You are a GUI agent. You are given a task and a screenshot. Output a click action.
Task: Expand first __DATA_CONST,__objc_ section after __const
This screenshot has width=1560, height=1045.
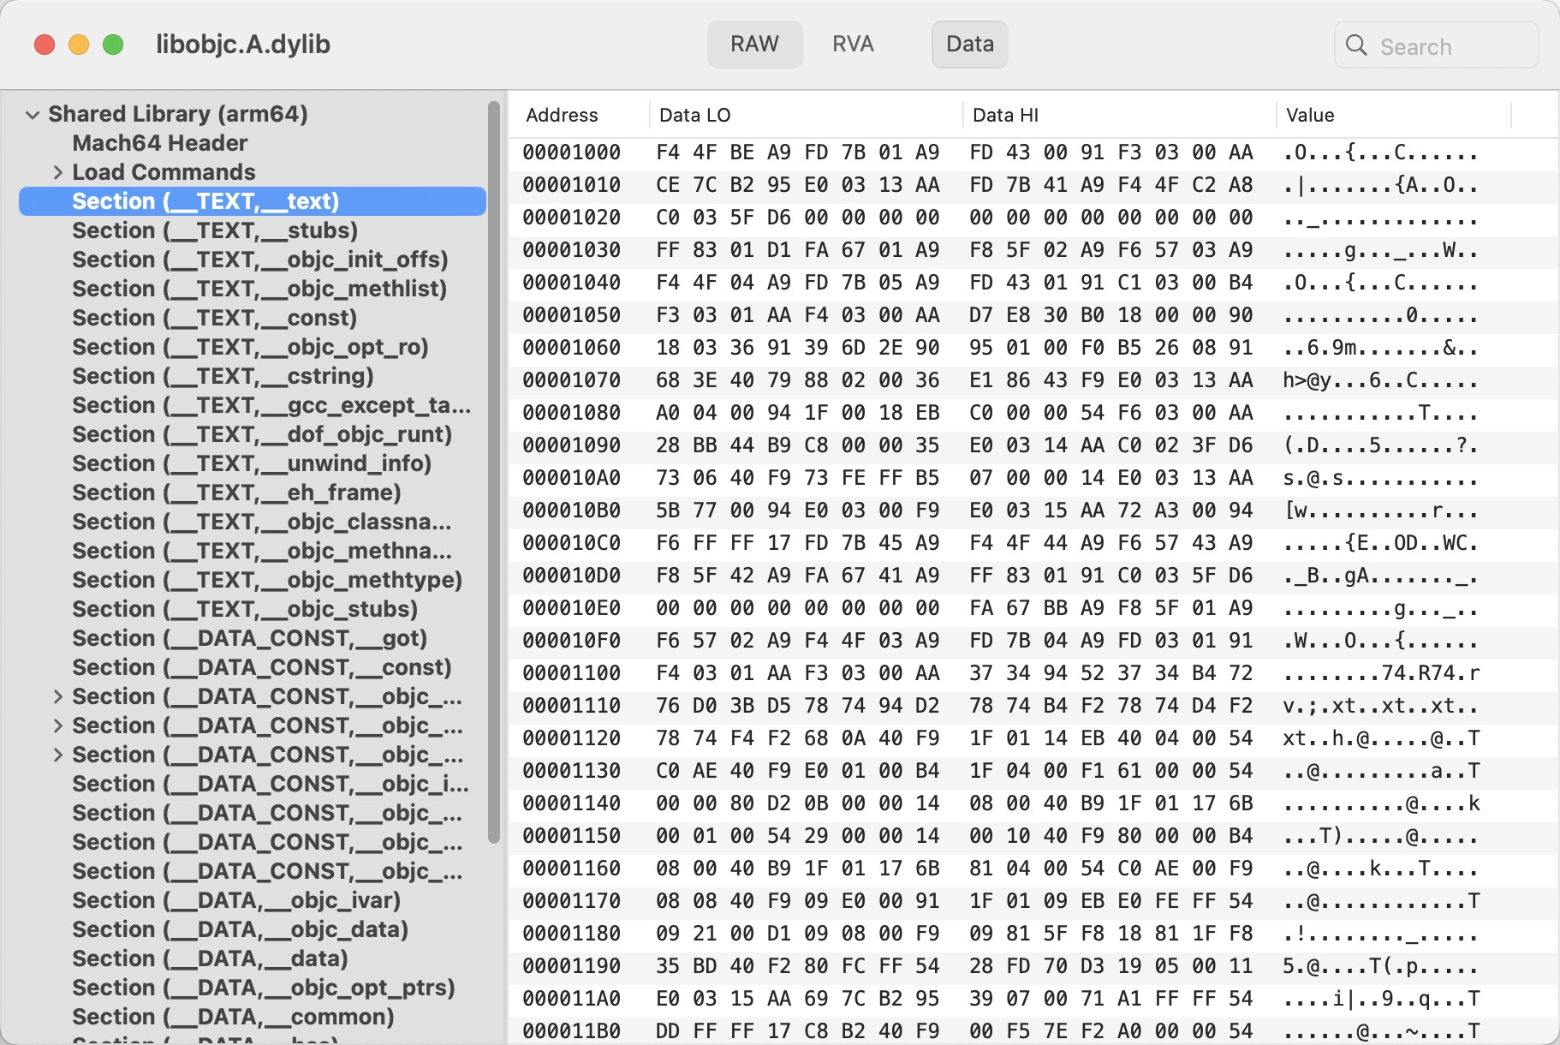[x=57, y=697]
